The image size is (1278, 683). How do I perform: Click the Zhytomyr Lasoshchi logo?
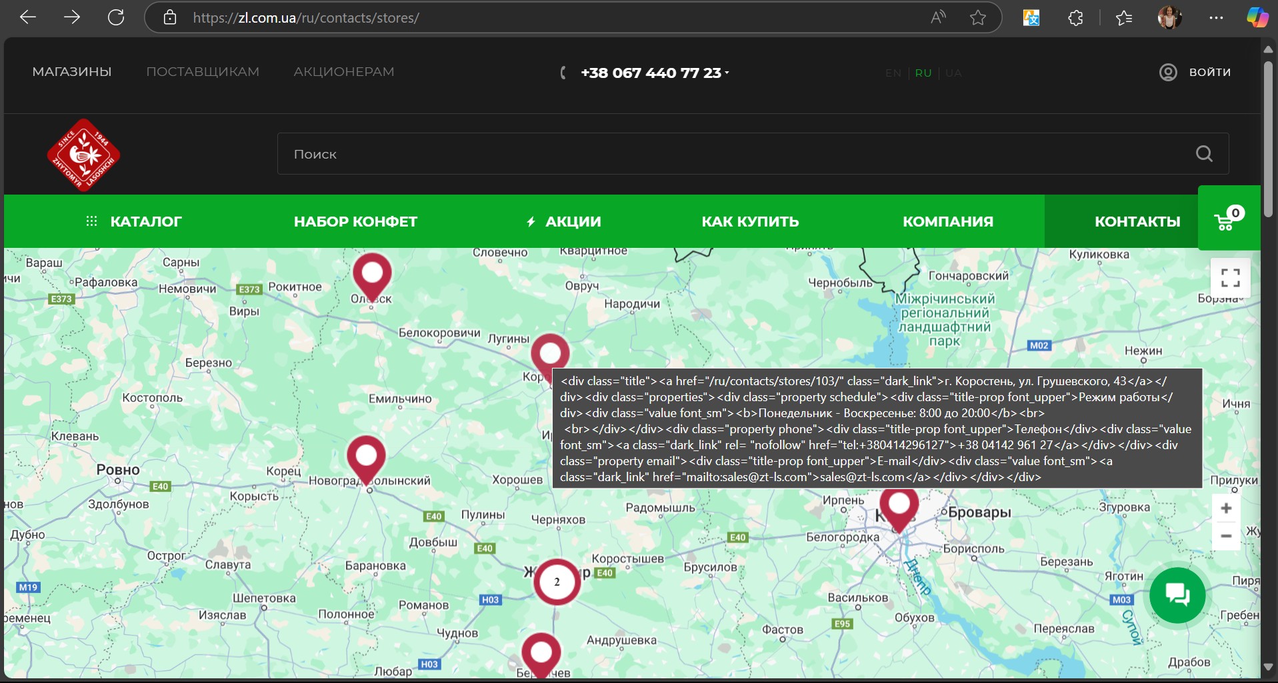[x=83, y=155]
